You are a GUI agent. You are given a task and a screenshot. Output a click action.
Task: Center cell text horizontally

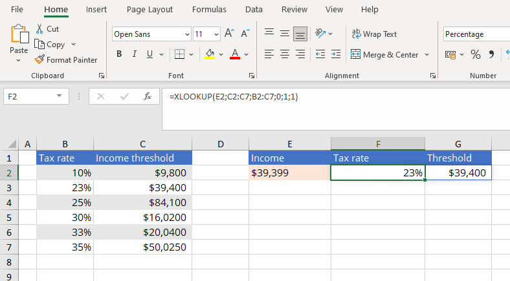coord(285,54)
